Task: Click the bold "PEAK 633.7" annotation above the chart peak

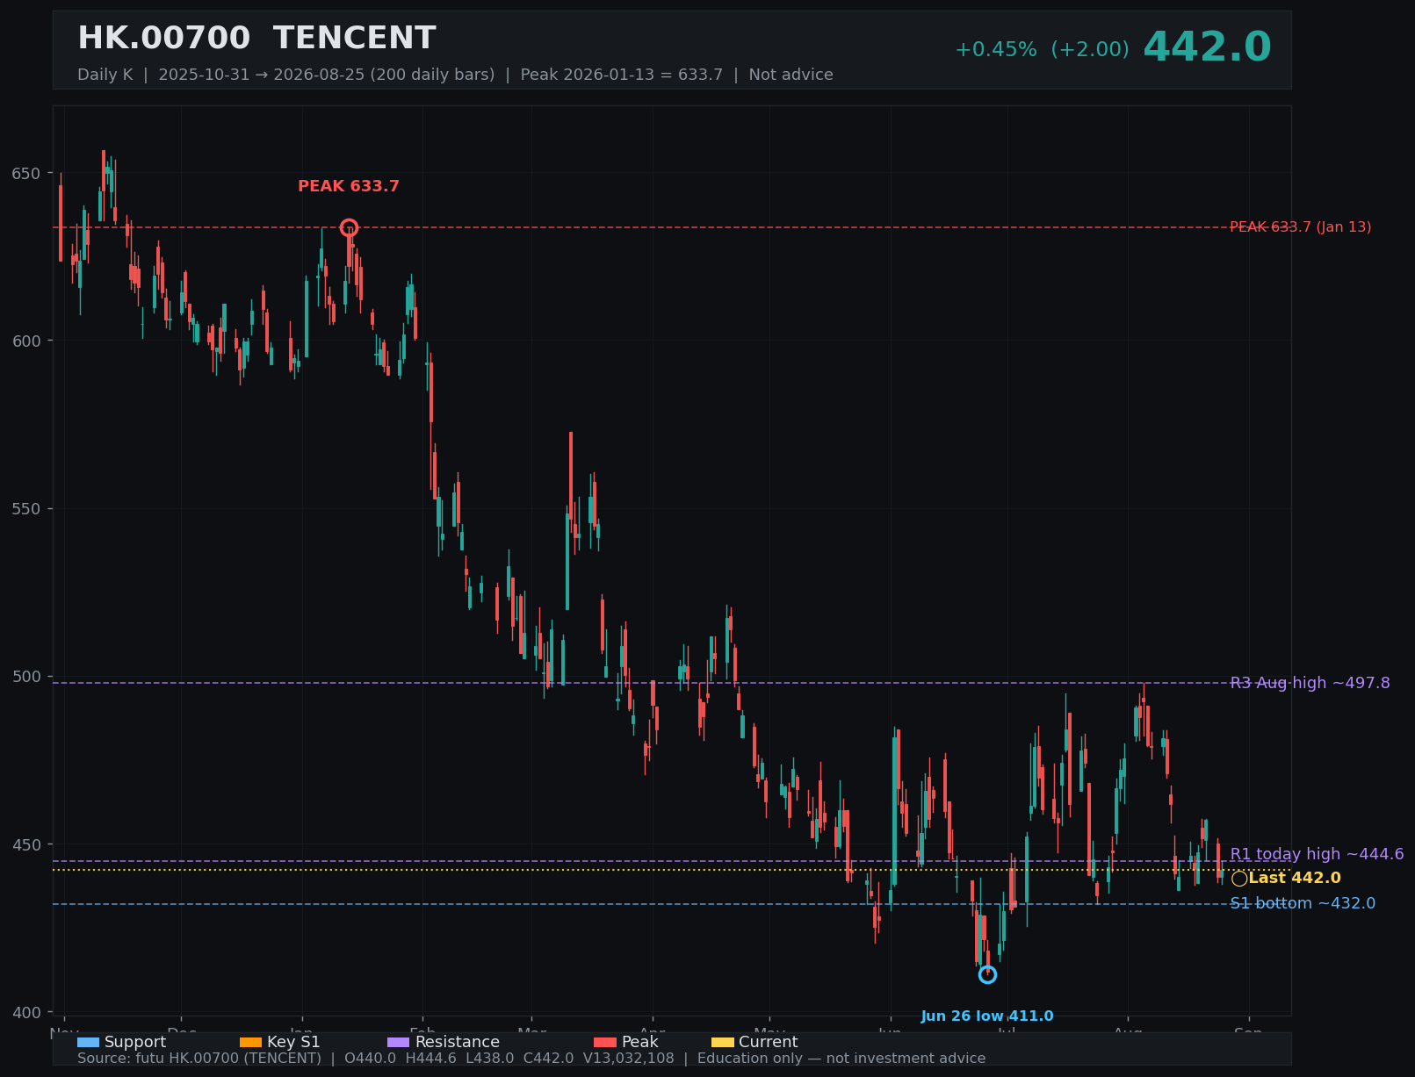Action: [x=349, y=186]
